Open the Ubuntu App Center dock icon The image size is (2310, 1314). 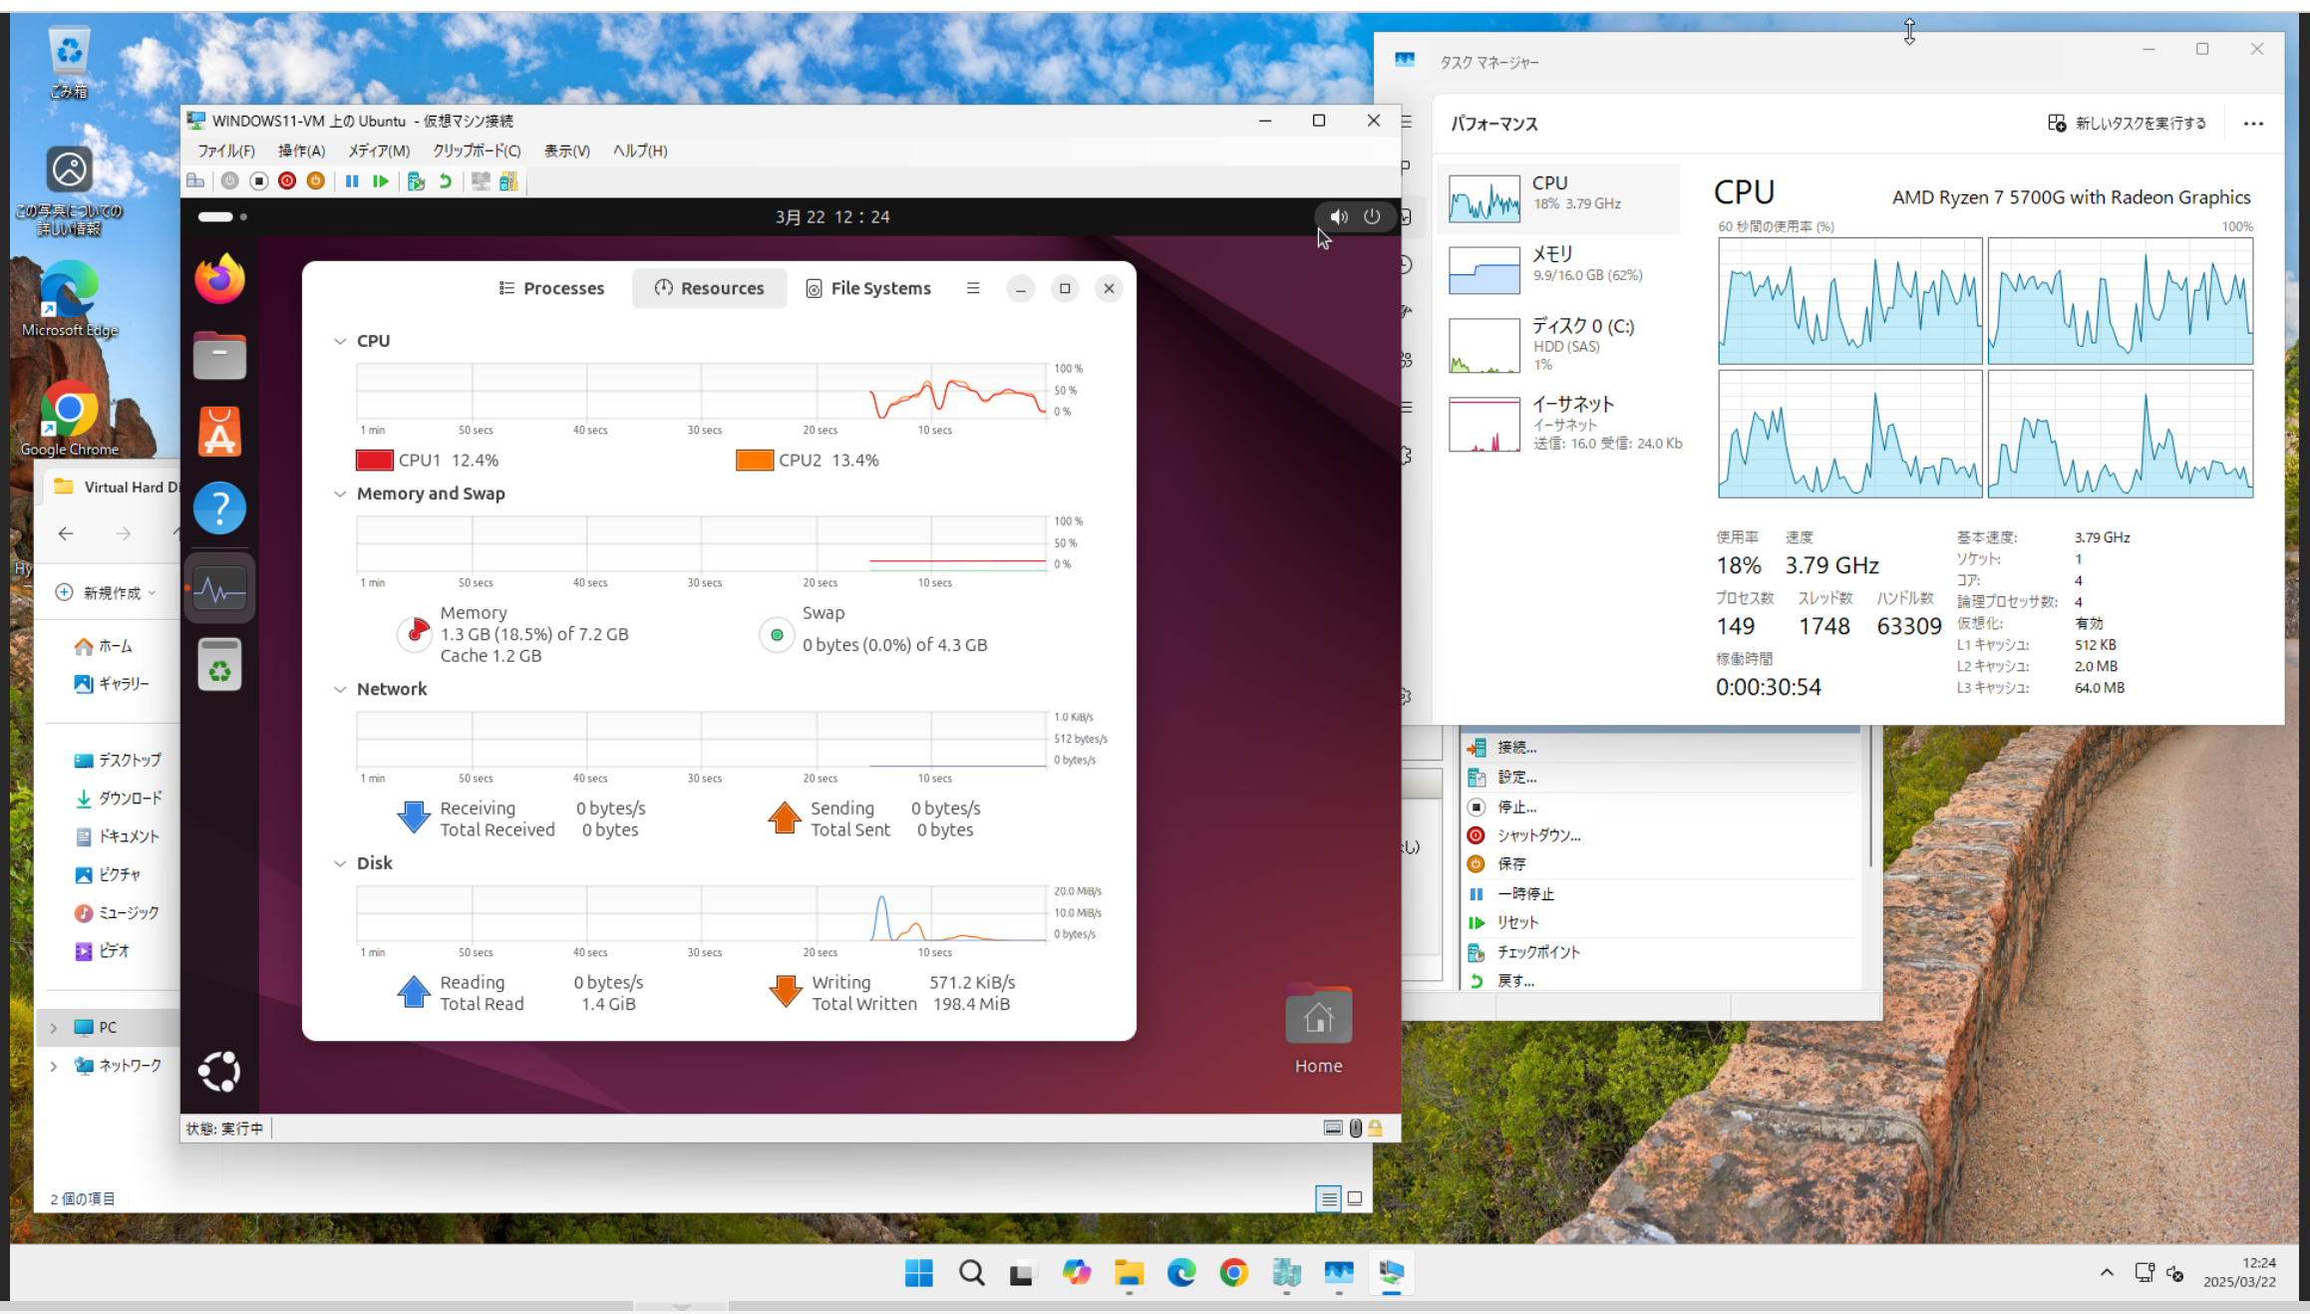219,433
